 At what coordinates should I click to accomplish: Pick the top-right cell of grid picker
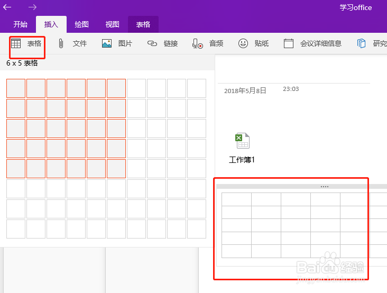tap(197, 88)
